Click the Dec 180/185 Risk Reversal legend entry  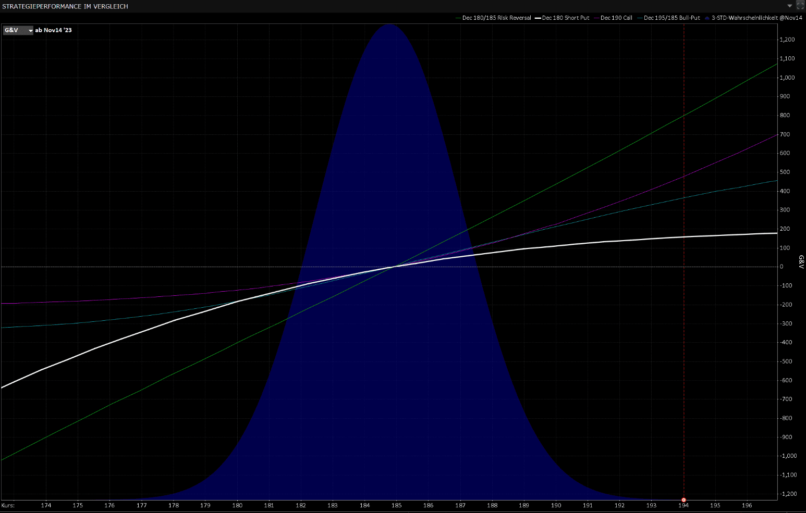[x=493, y=18]
